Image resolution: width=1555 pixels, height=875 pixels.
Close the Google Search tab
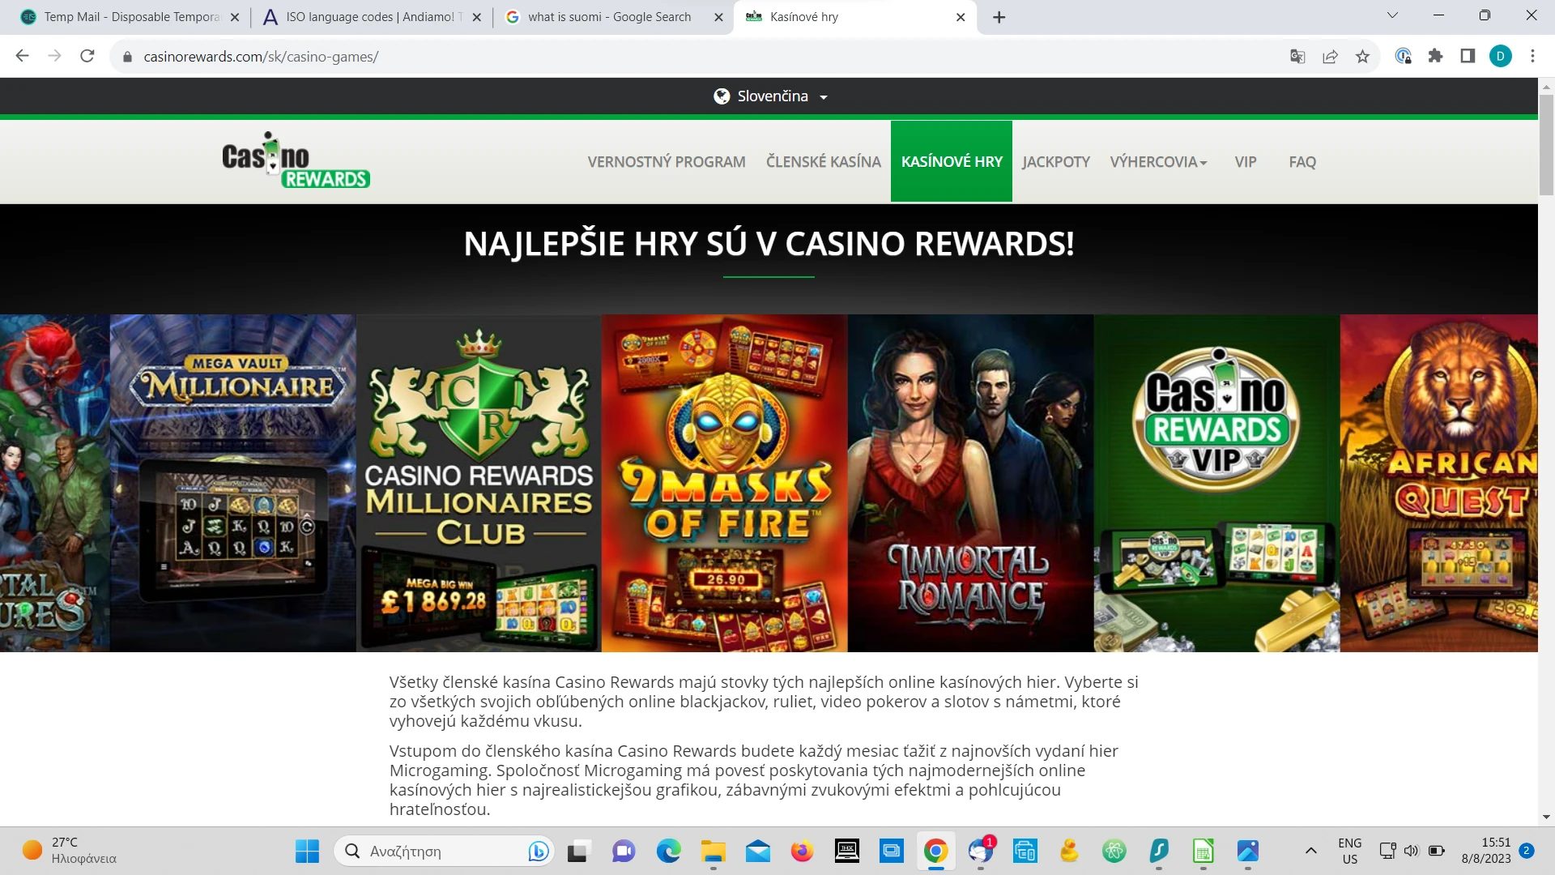[718, 17]
